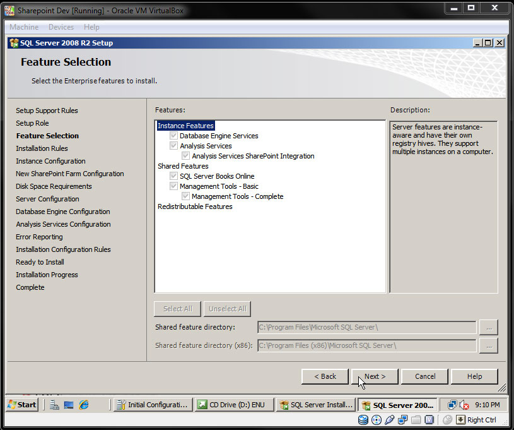Click VirtualBox mouse integration status icon
514x430 pixels.
(447, 420)
